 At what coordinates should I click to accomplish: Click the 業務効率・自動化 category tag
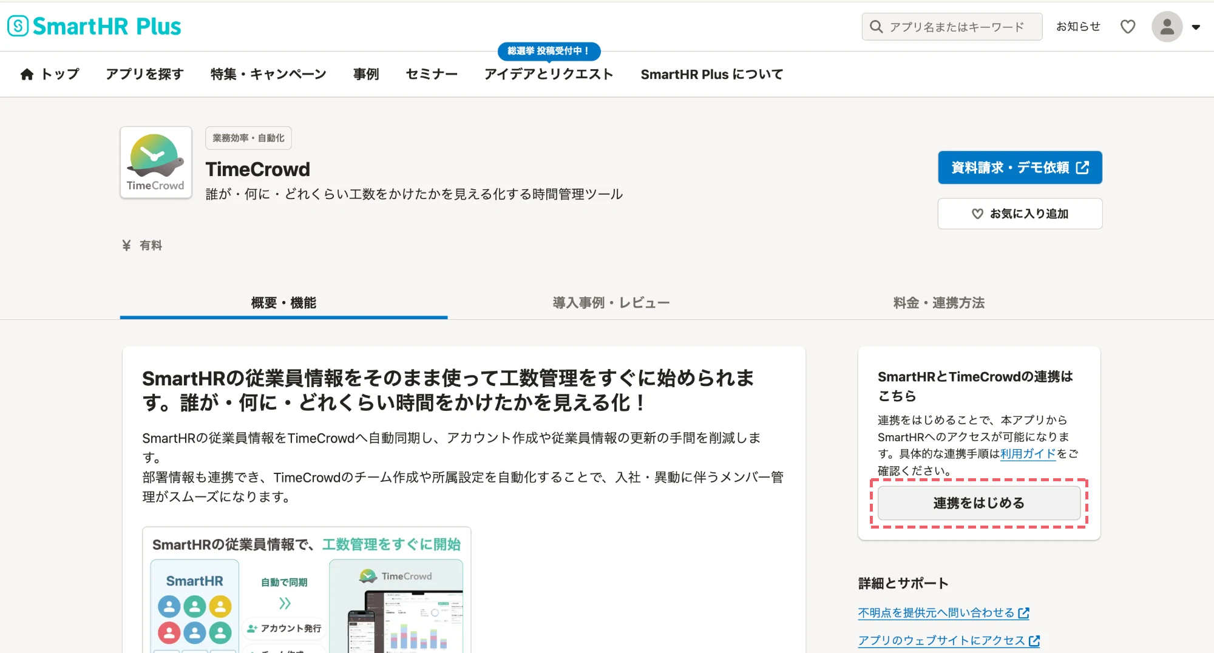248,138
